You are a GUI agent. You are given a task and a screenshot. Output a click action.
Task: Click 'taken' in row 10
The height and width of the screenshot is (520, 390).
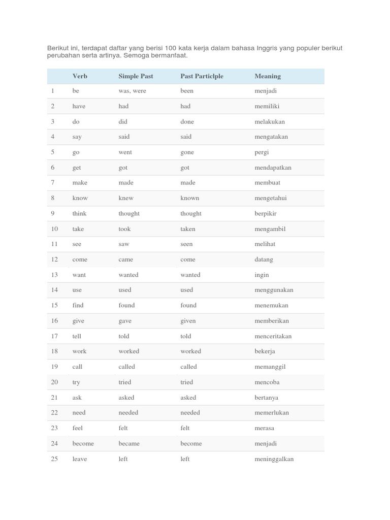pyautogui.click(x=188, y=229)
